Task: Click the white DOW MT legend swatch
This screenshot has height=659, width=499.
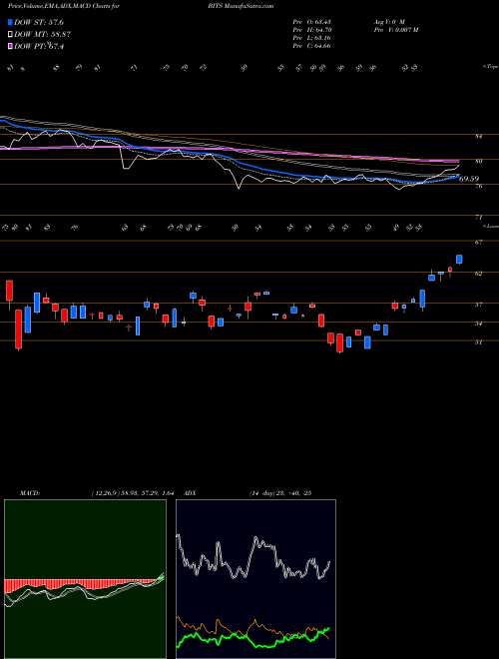Action: [x=10, y=34]
